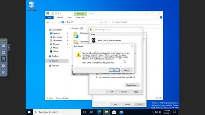Open the Action Center notifications icon
This screenshot has width=205, height=115.
coord(174,112)
